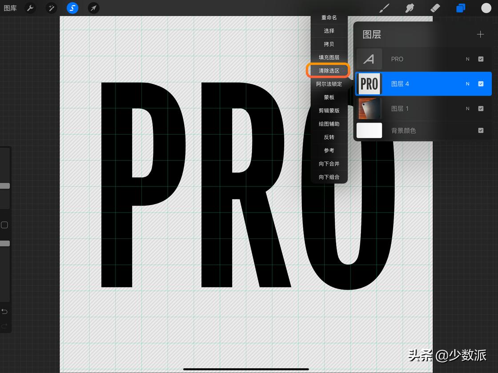498x373 pixels.
Task: Undo with the sidebar undo arrow
Action: (x=4, y=311)
